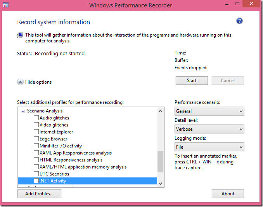The image size is (263, 207).
Task: Open the About dialog button
Action: pos(228,194)
